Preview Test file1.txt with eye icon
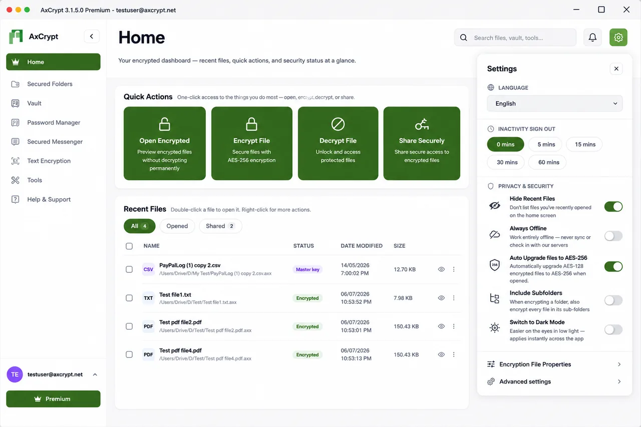 441,298
